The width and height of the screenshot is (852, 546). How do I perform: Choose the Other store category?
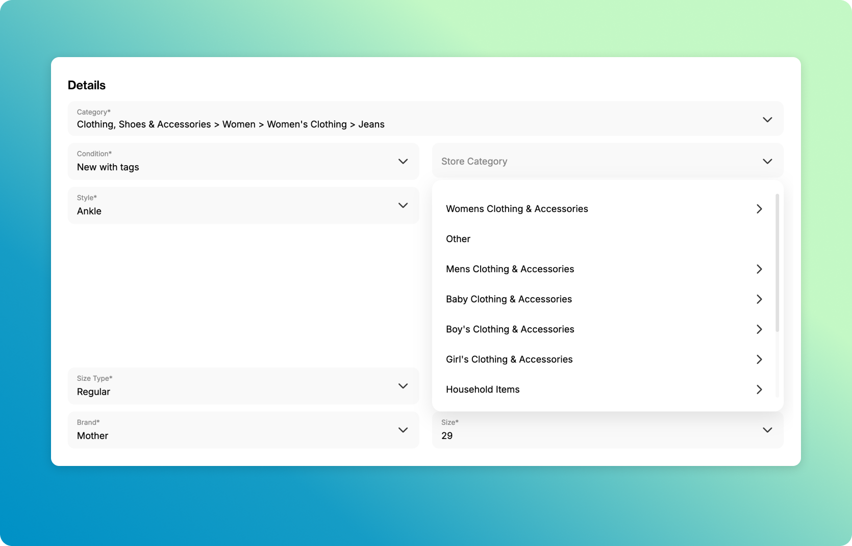(604, 239)
